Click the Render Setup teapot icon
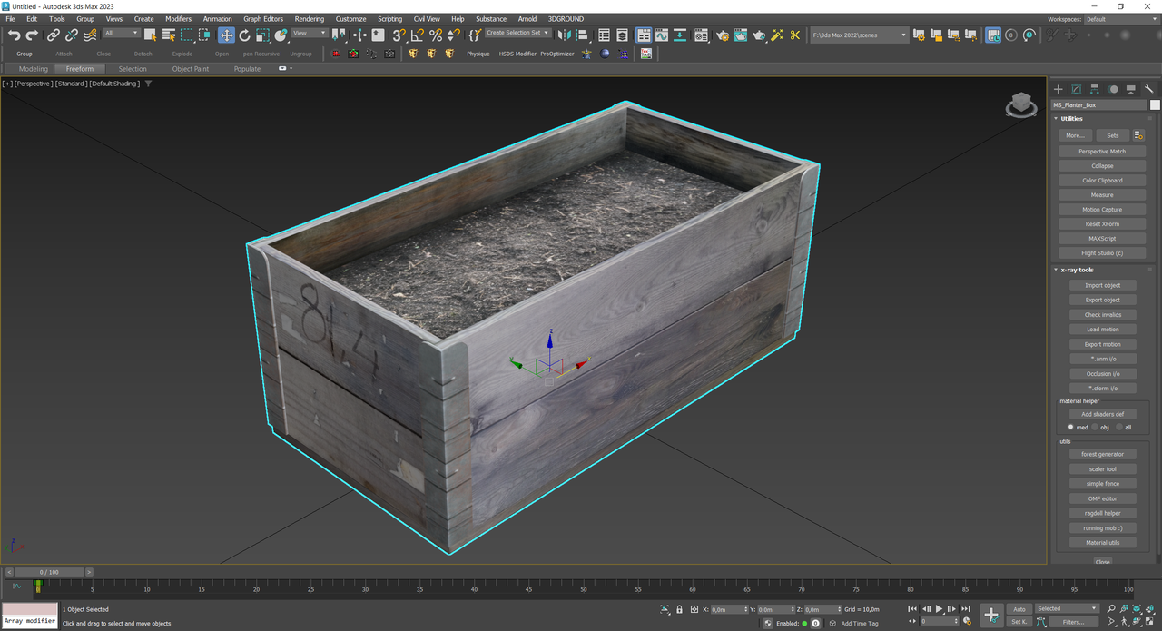 click(723, 35)
